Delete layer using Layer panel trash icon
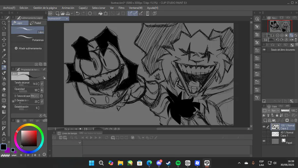298x168 pixels. [296, 120]
